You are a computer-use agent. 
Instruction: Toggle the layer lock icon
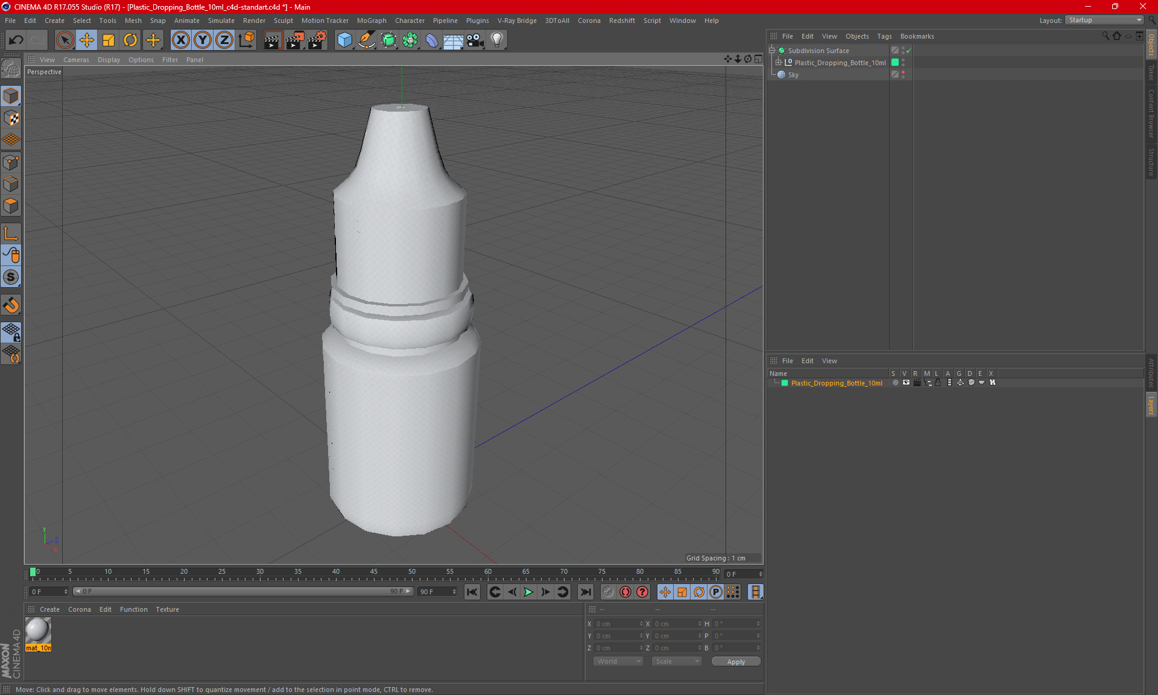[938, 382]
